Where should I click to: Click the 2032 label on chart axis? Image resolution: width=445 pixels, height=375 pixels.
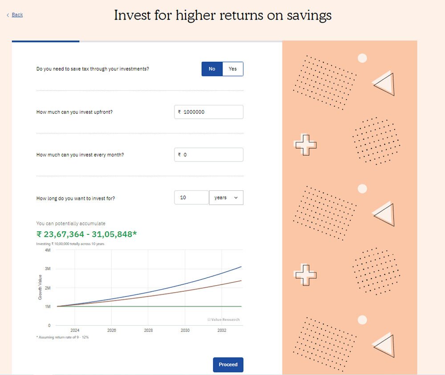click(222, 331)
